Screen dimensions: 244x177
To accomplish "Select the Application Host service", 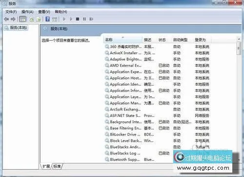I will [157, 78].
